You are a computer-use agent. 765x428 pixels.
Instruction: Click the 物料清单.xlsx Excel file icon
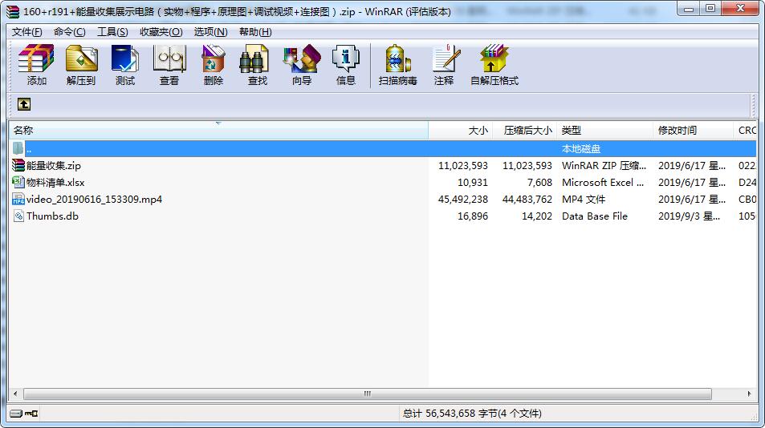[x=18, y=182]
